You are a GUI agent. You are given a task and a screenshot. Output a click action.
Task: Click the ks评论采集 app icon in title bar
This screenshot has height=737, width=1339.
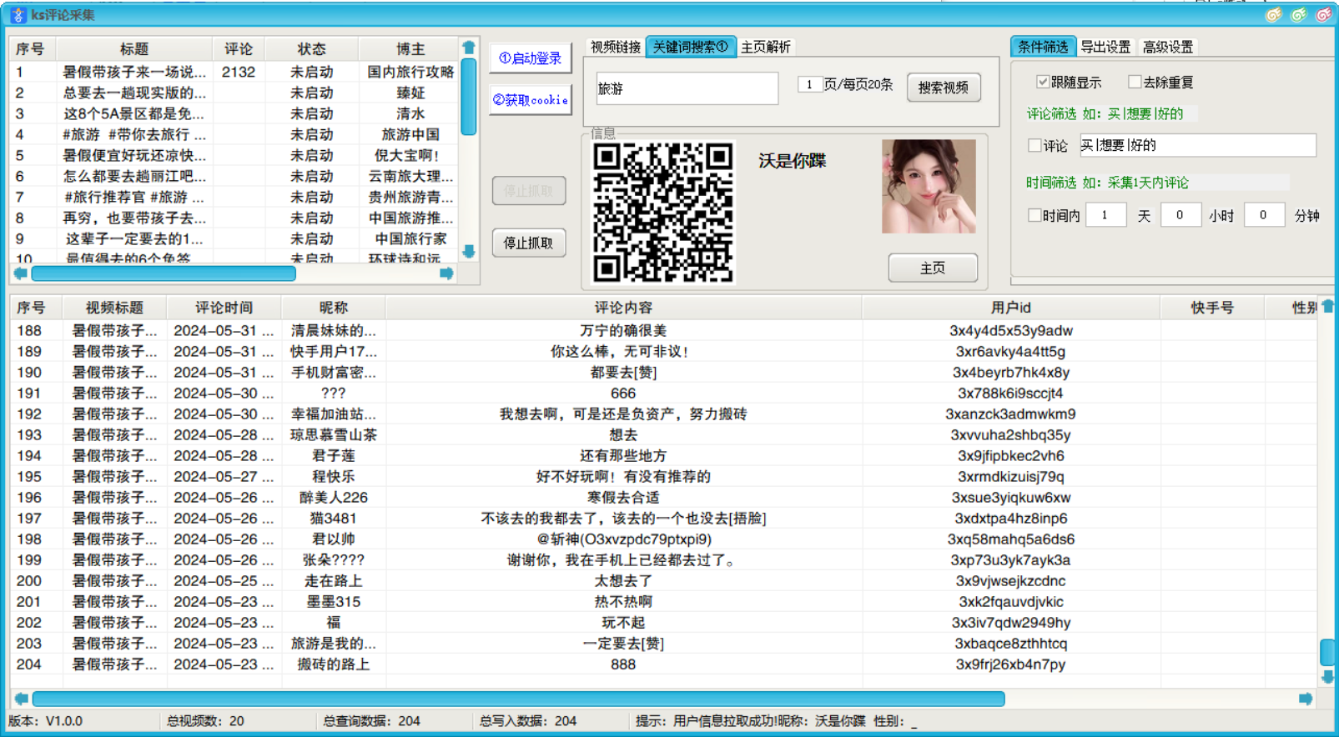pyautogui.click(x=18, y=15)
